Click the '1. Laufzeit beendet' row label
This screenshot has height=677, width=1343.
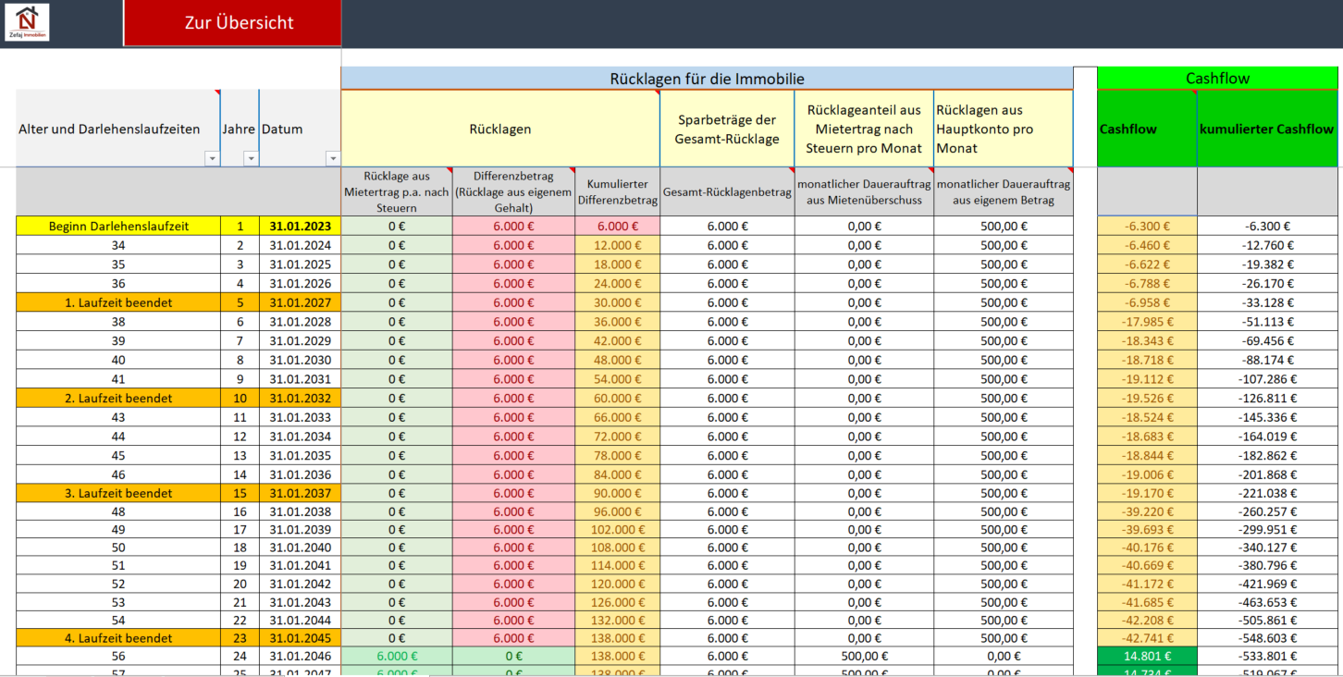118,302
